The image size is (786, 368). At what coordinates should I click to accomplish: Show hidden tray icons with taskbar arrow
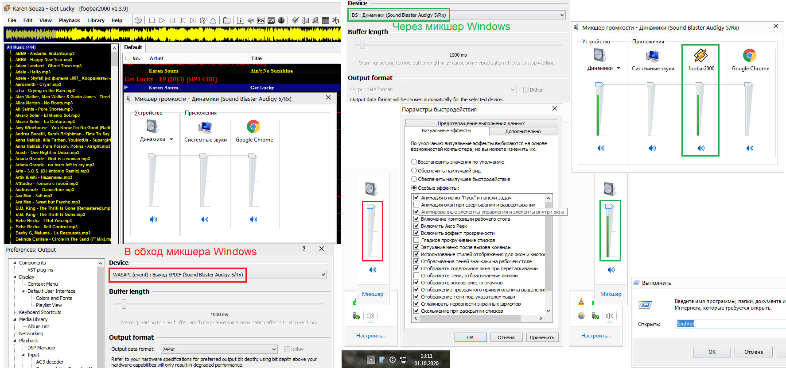[371, 360]
